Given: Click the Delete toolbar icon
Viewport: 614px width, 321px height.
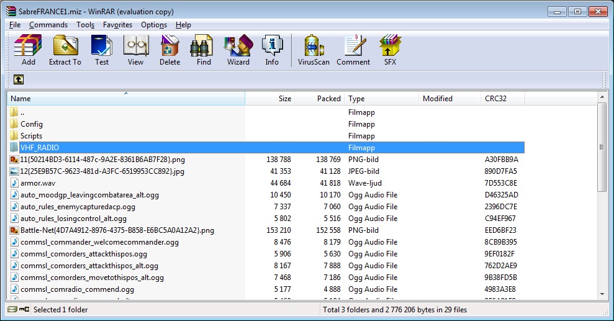Looking at the screenshot, I should [x=169, y=45].
